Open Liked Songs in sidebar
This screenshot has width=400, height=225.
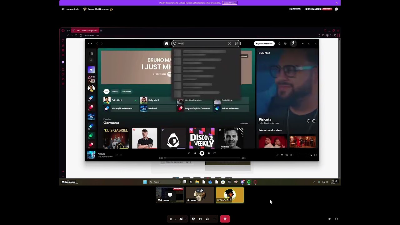91,70
